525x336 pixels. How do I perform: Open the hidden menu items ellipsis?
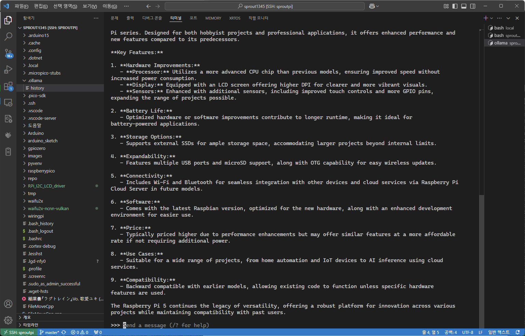point(126,6)
